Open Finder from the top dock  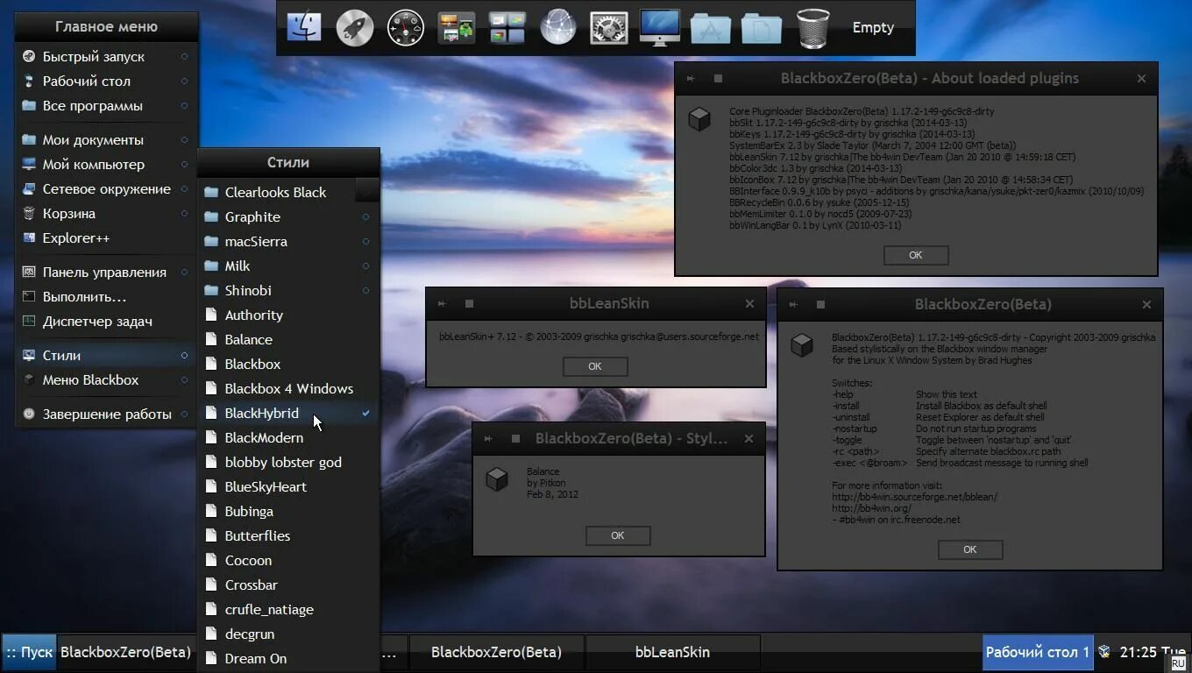pyautogui.click(x=304, y=27)
